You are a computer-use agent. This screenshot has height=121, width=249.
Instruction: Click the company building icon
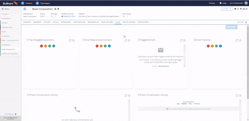25,9
